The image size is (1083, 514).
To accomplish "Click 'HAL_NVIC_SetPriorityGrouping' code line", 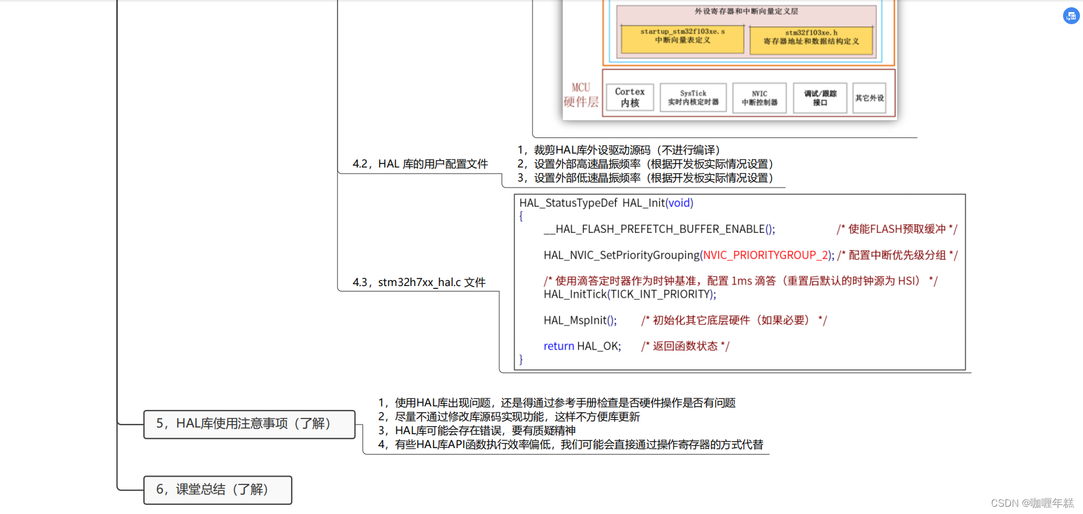I will pyautogui.click(x=689, y=255).
